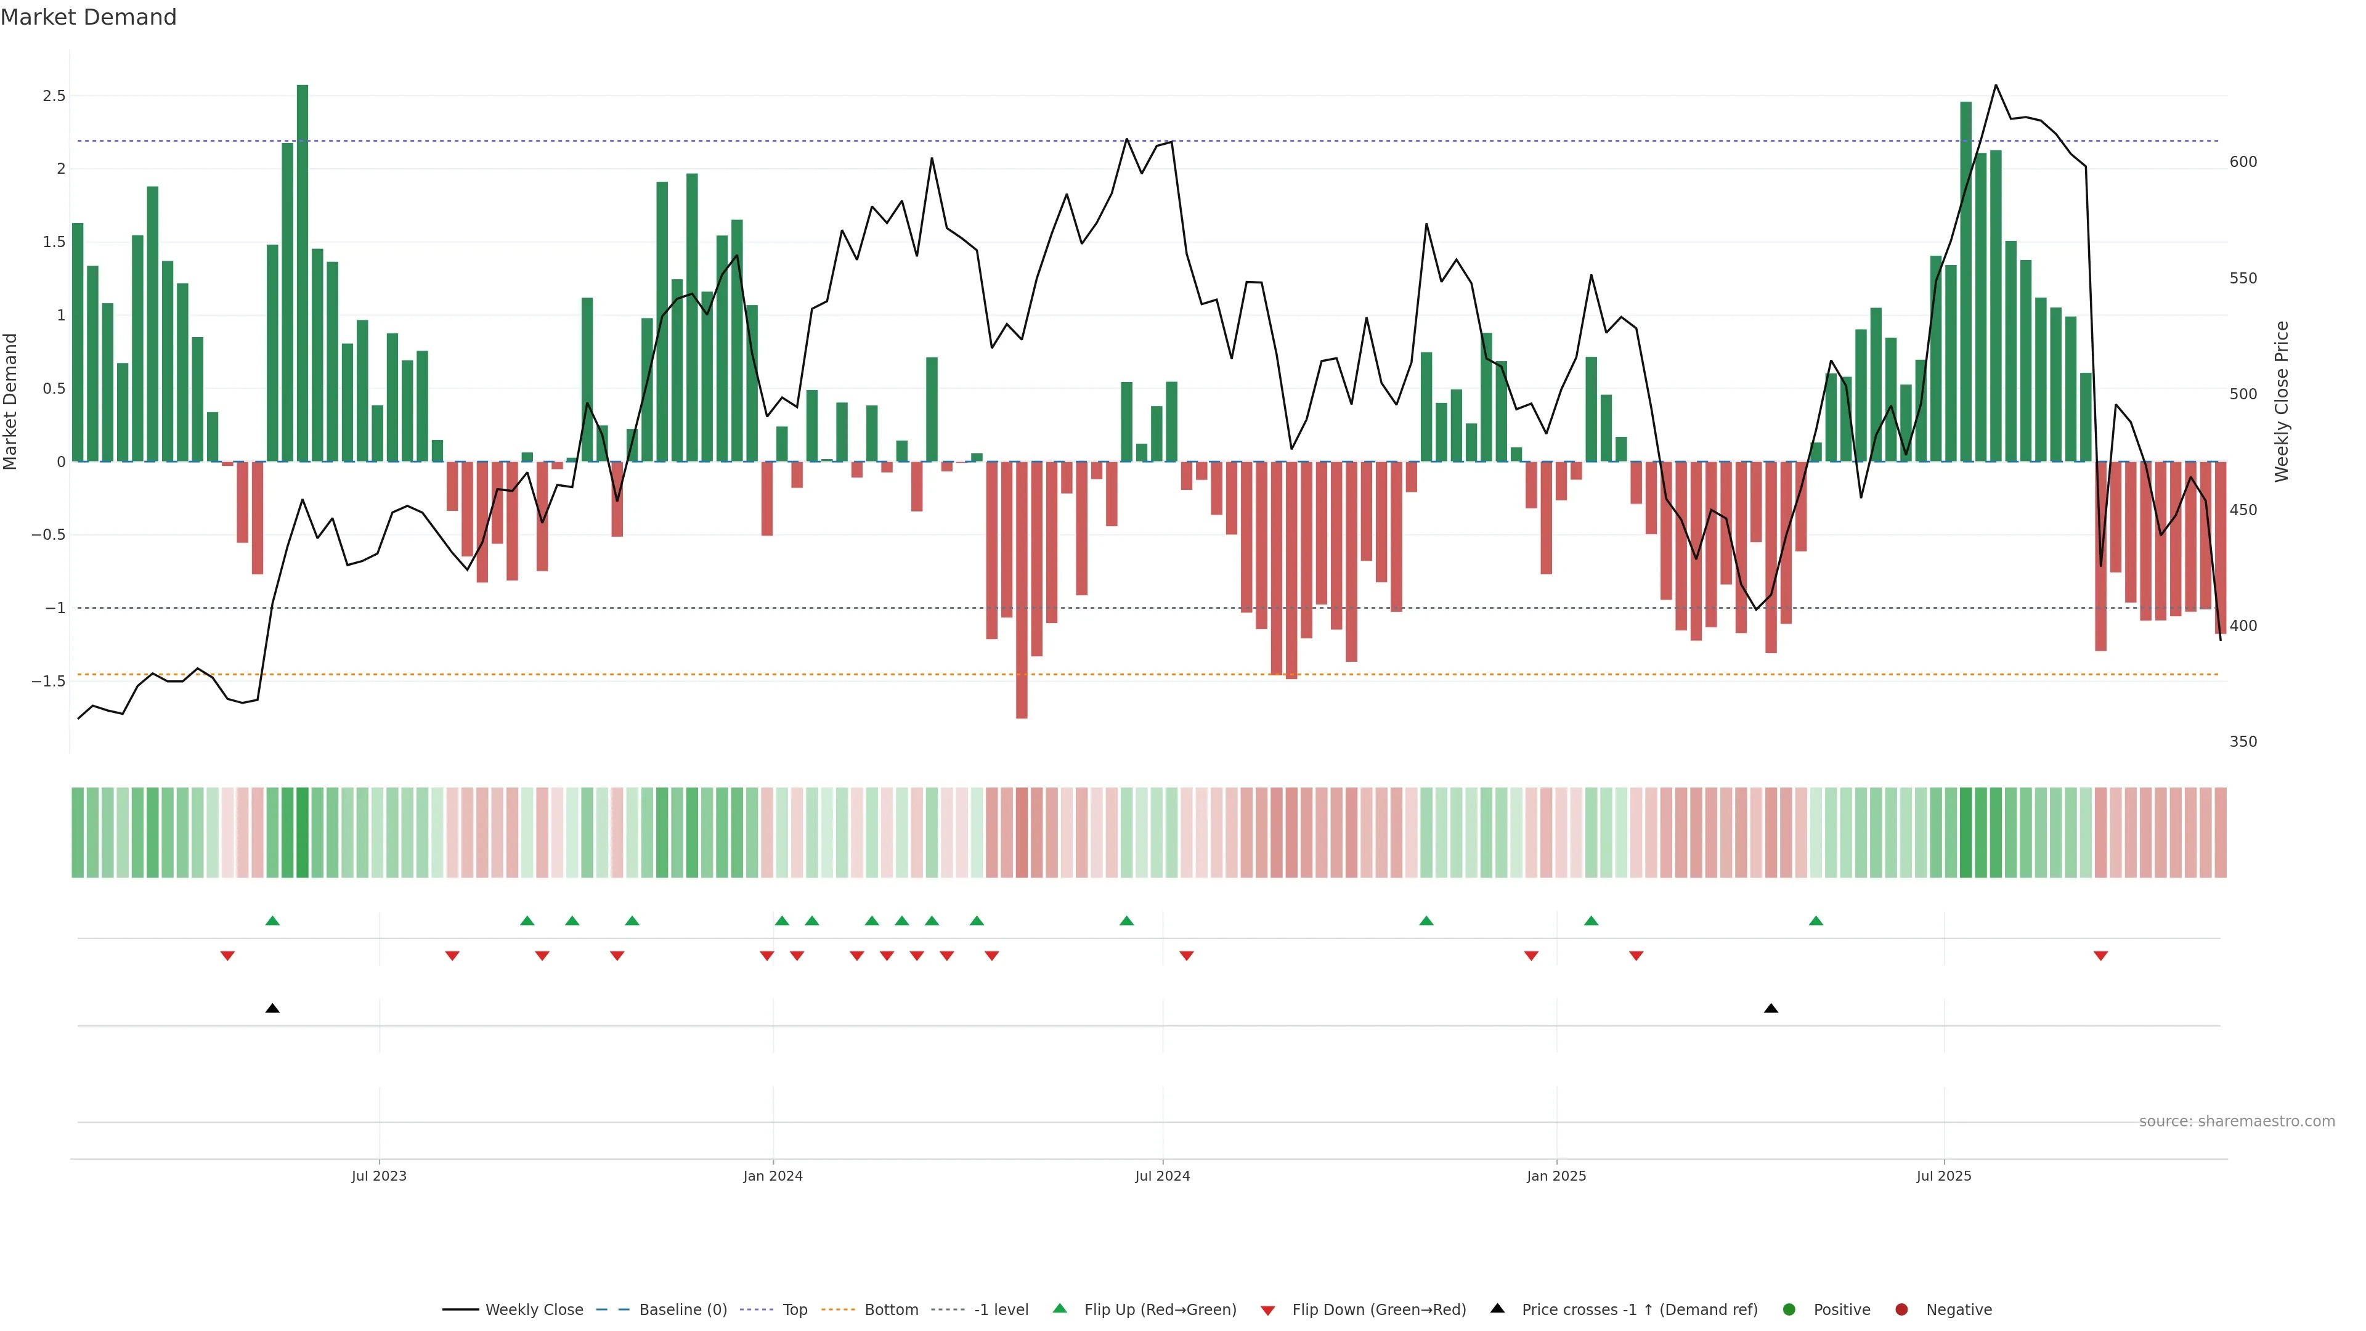Click the first green flip-up triangle marker
The width and height of the screenshot is (2366, 1331).
tap(272, 921)
